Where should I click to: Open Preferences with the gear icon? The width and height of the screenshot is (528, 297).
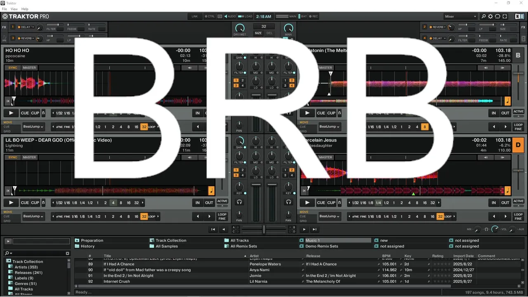pos(490,16)
